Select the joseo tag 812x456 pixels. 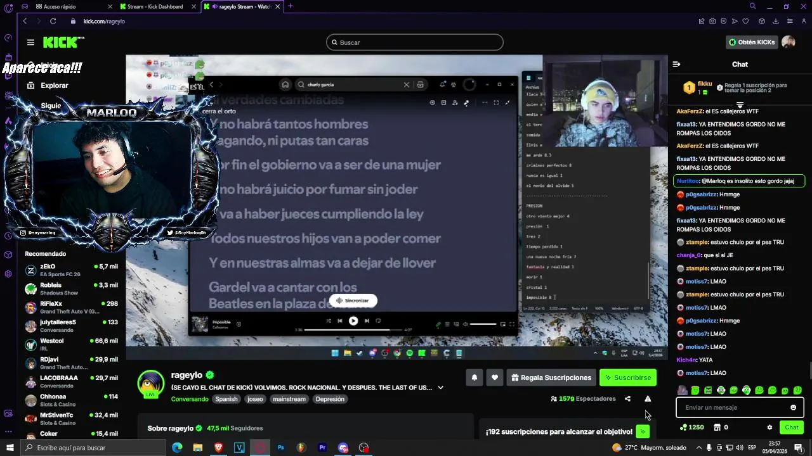click(255, 399)
